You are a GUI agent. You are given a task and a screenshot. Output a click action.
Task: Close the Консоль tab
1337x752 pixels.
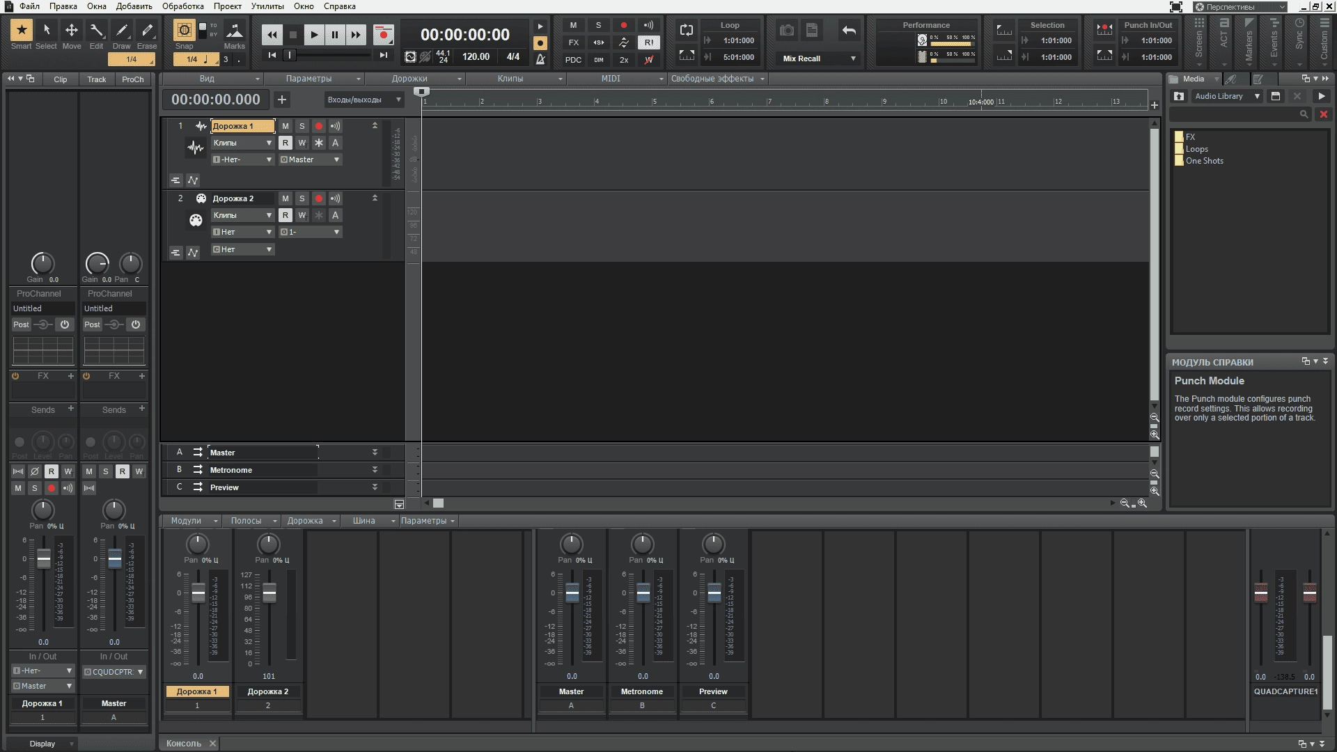coord(213,743)
